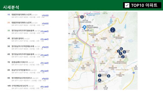Viewport: 163px width, 91px height.
Task: Select 7위 중흥S클래스더퍼스트 entry
Action: [28, 63]
